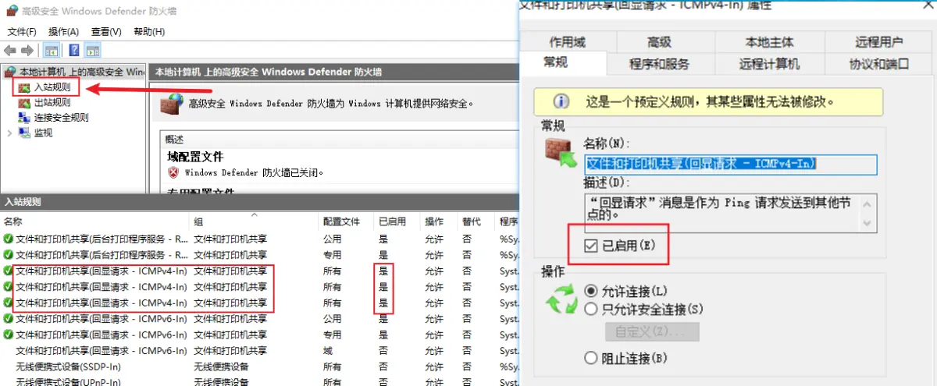Click the 连接安全规则 computers icon
The width and height of the screenshot is (937, 386).
(25, 118)
